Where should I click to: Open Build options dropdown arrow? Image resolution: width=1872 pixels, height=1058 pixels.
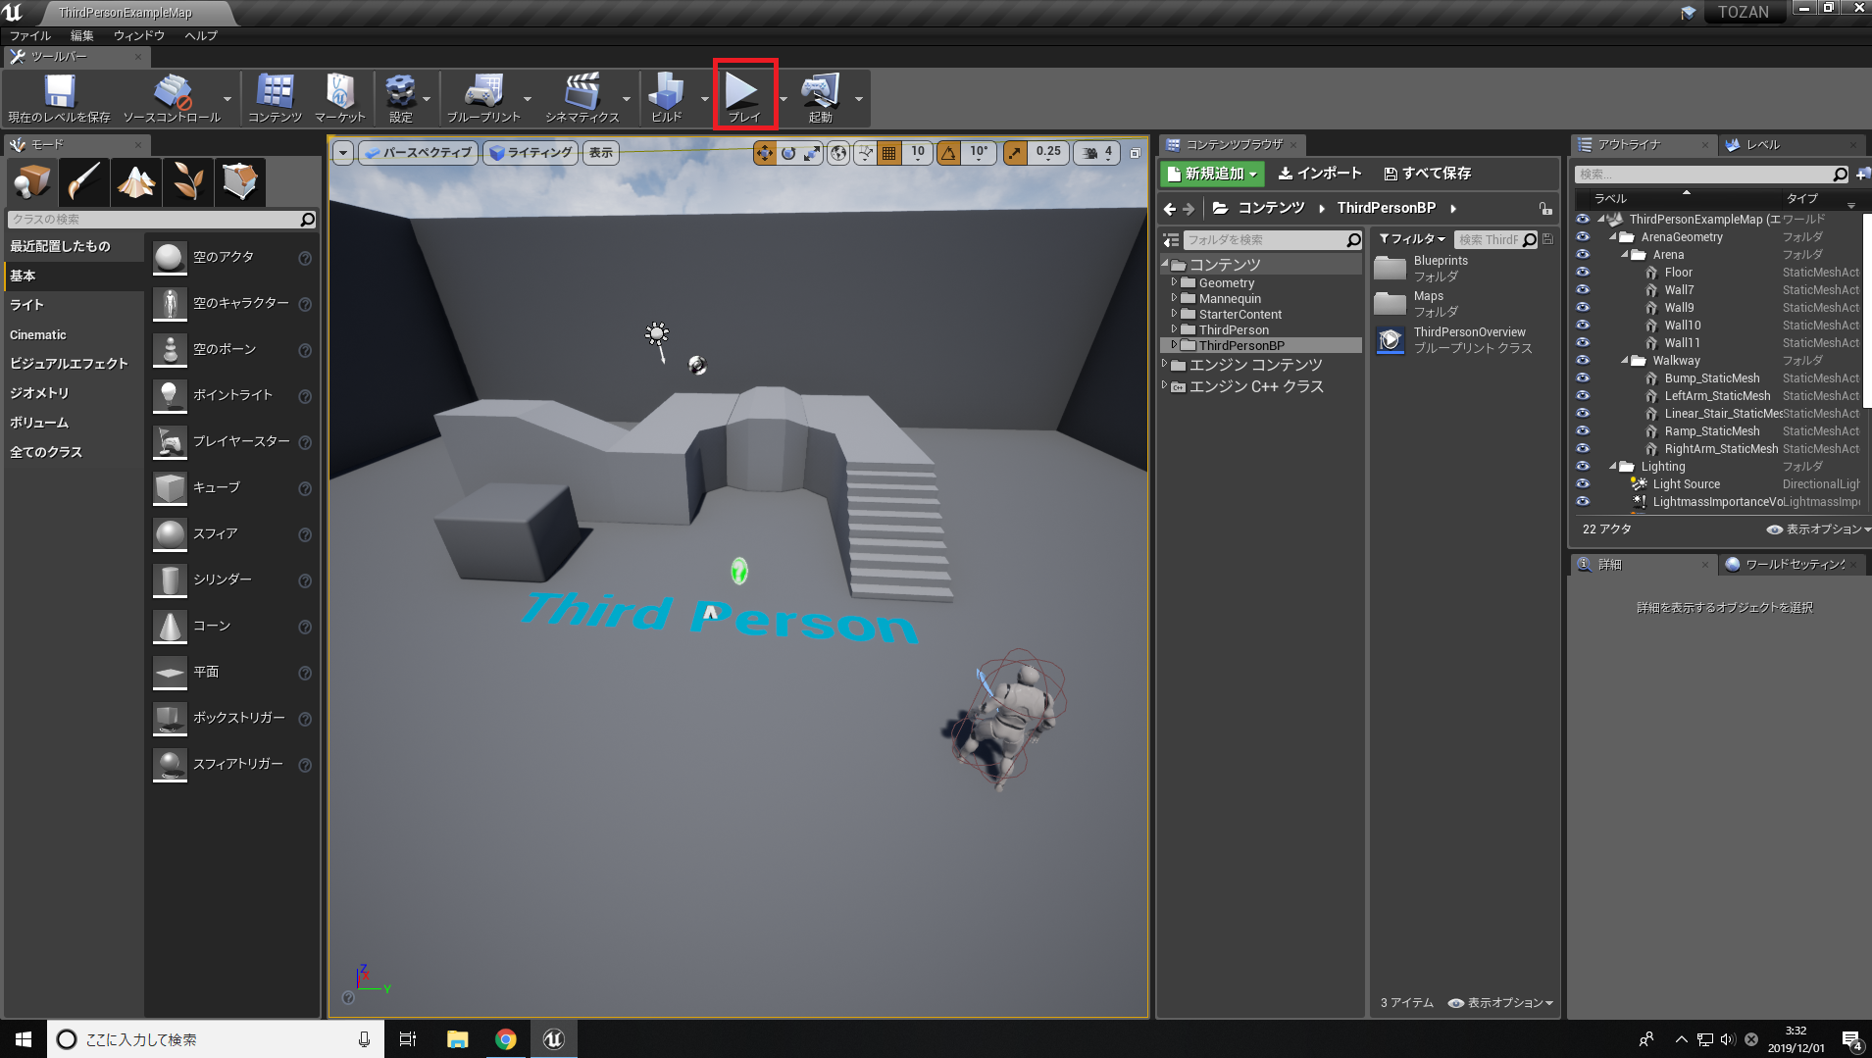(705, 99)
